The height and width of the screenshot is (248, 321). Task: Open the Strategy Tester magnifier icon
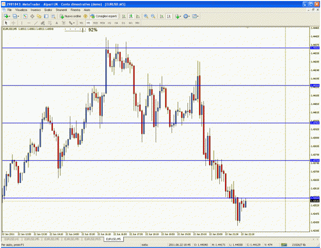coord(53,16)
